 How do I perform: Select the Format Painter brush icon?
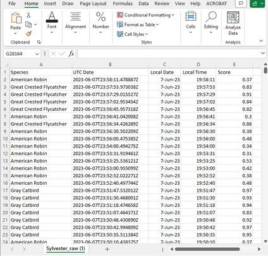click(28, 34)
